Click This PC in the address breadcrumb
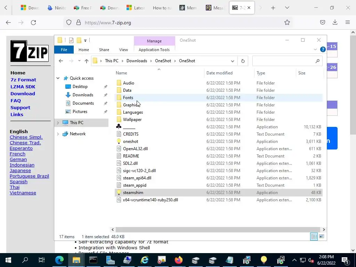Image resolution: width=356 pixels, height=267 pixels. coord(112,61)
